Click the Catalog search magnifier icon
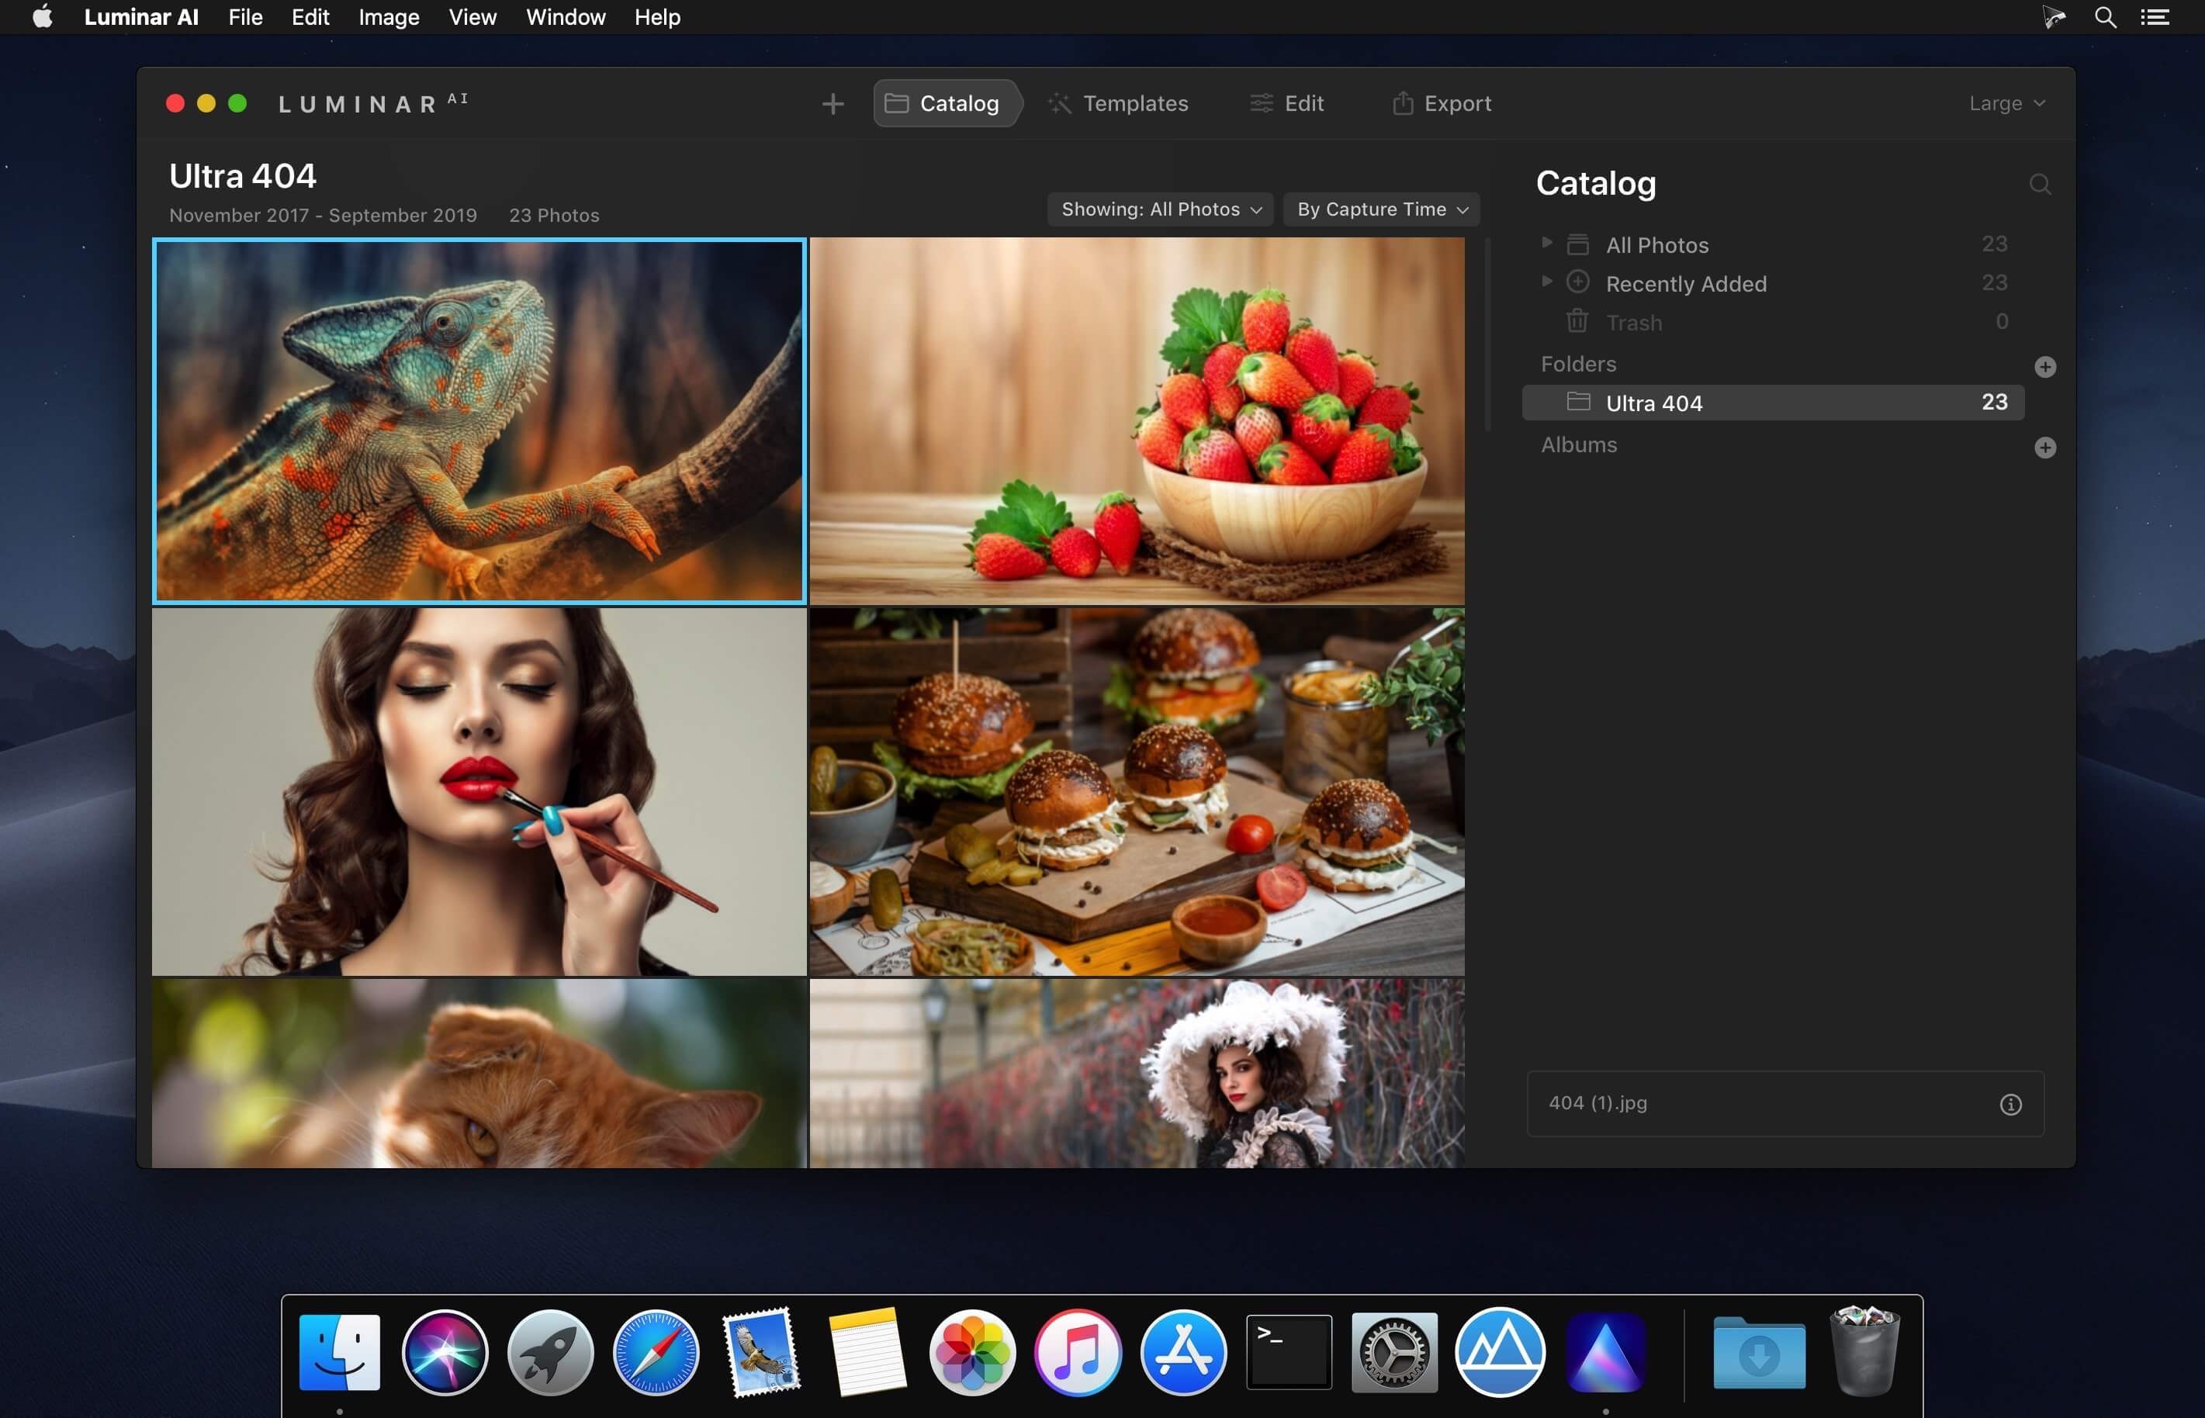Viewport: 2205px width, 1418px height. click(2039, 184)
